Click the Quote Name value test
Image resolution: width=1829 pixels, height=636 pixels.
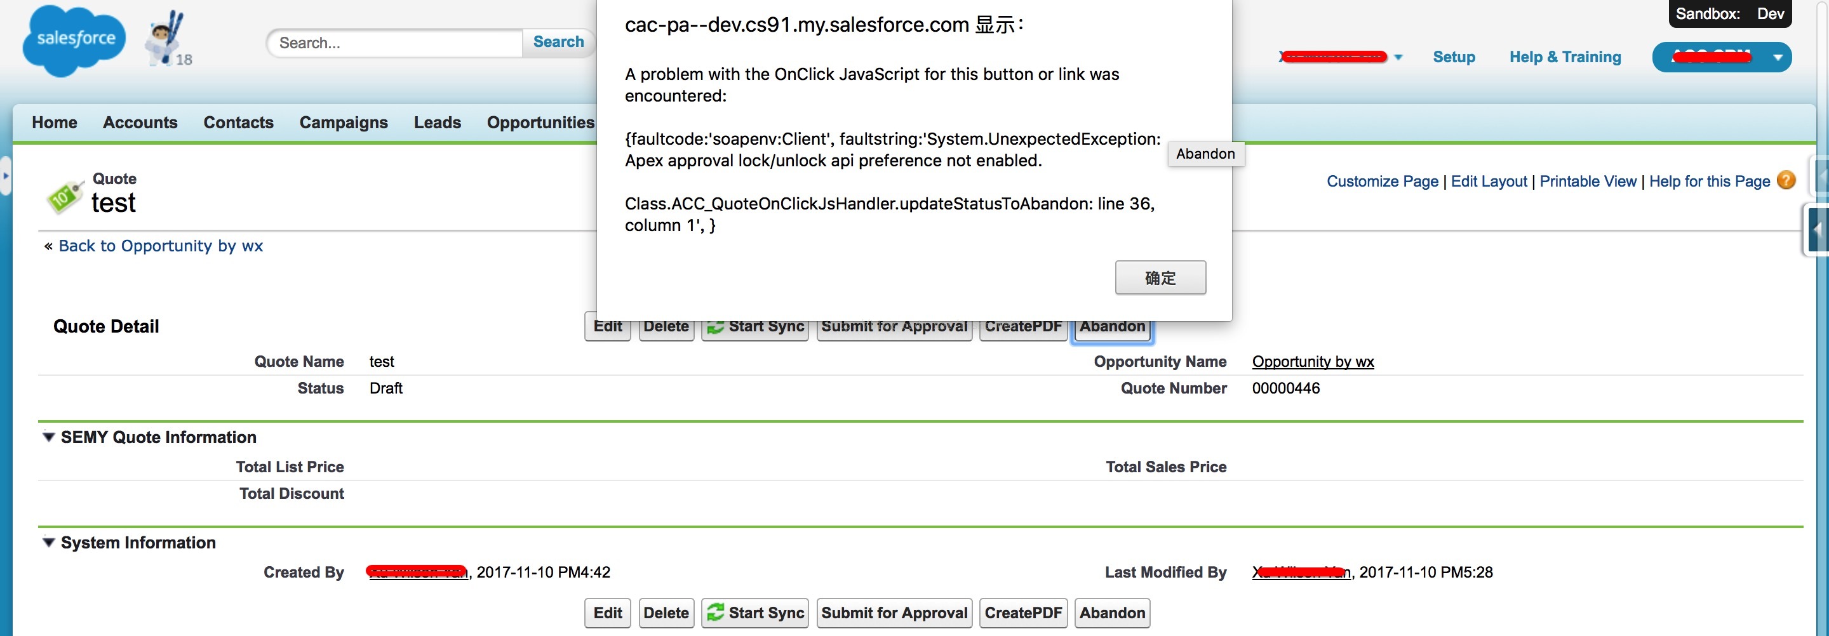click(x=381, y=361)
